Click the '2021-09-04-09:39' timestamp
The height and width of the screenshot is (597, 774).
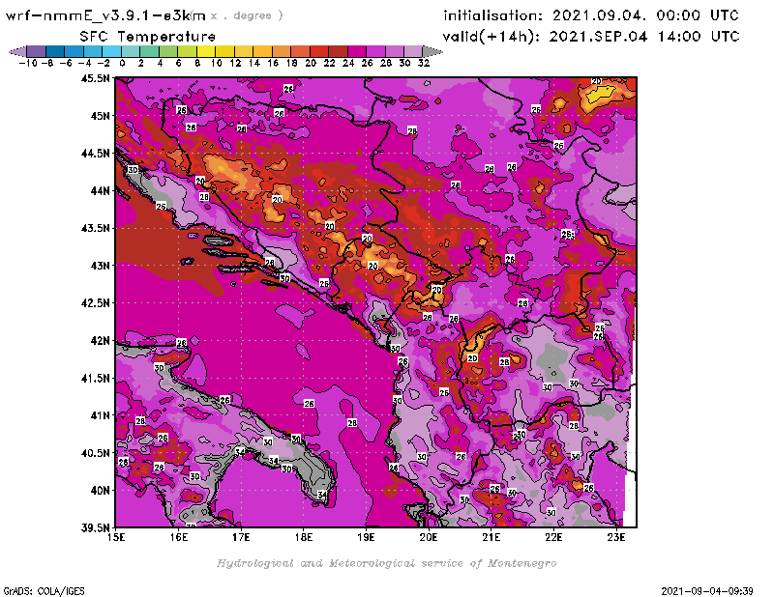pyautogui.click(x=707, y=591)
